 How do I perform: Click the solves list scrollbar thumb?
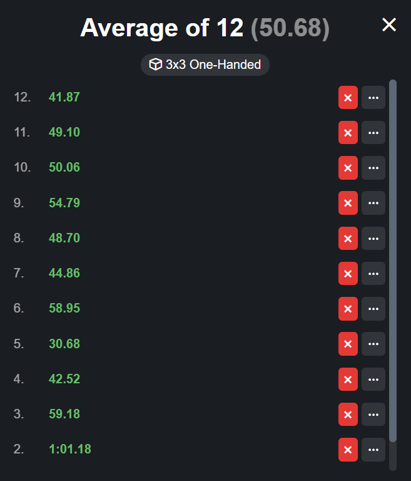coord(393,261)
